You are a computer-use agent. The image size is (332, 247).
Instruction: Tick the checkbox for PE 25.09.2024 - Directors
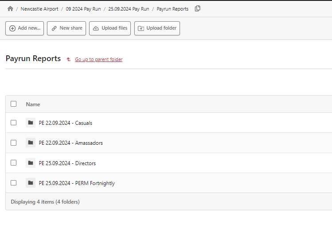14,163
